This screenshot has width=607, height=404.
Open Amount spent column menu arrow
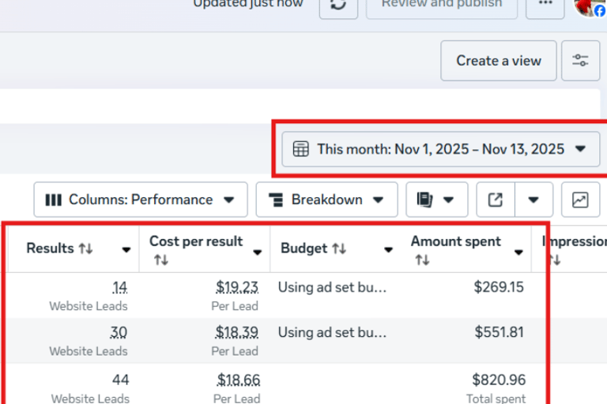coord(519,252)
